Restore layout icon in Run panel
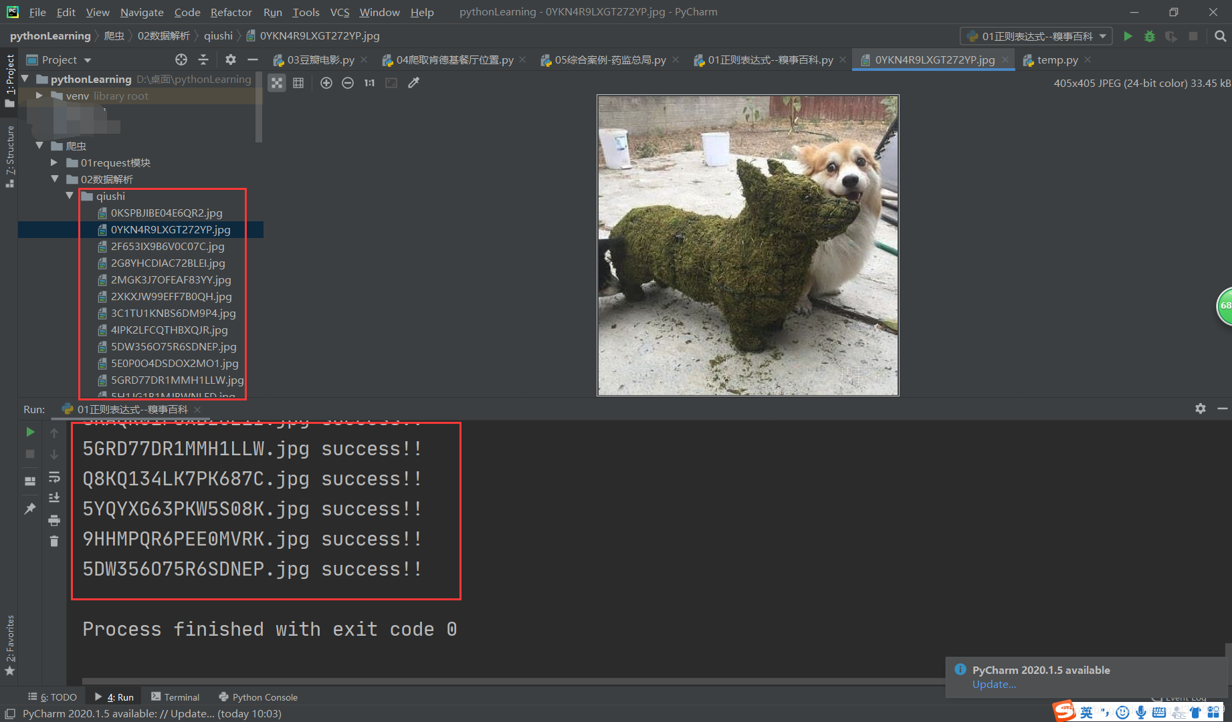Image resolution: width=1232 pixels, height=722 pixels. (x=30, y=481)
